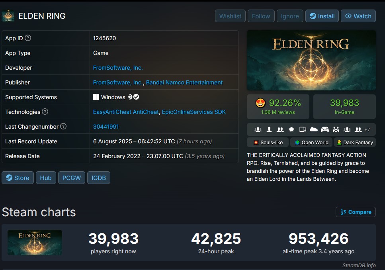Screen dimensions: 385x270
Task: Expand the +7 more categories indicator
Action: tap(367, 129)
